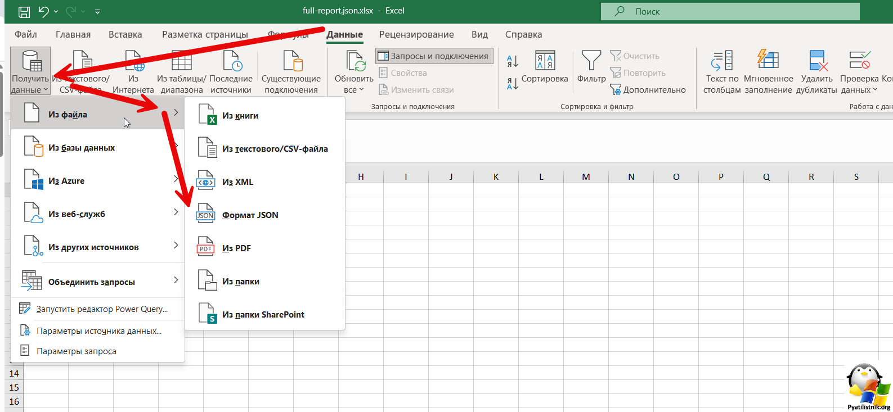Open Параметры запроса item
The image size is (893, 412).
pos(98,351)
